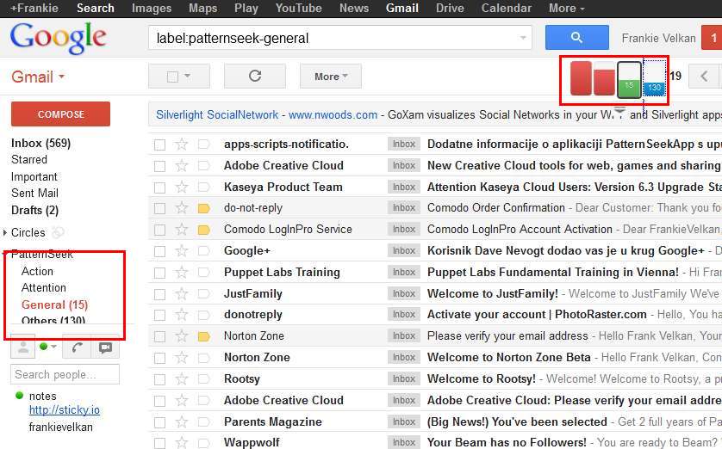Star the Parents Magazine email
The height and width of the screenshot is (449, 722).
click(x=182, y=421)
